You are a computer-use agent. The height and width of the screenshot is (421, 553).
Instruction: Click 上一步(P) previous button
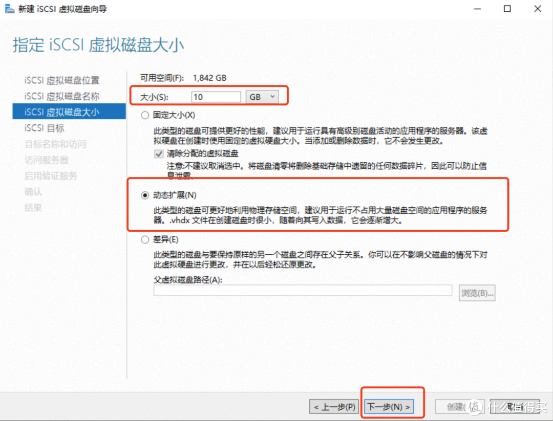click(x=334, y=407)
